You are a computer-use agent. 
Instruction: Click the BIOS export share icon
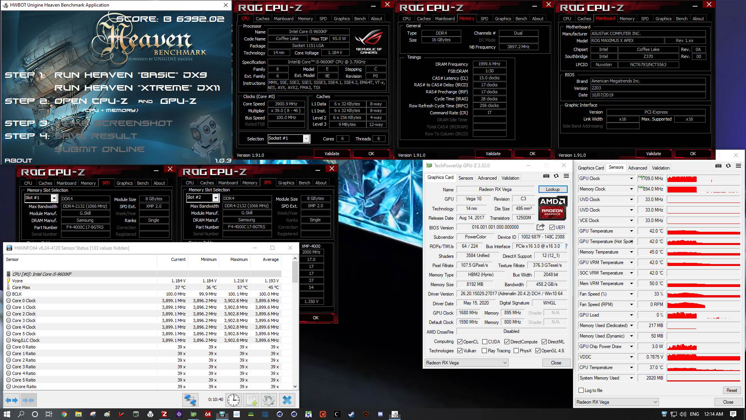click(x=540, y=227)
